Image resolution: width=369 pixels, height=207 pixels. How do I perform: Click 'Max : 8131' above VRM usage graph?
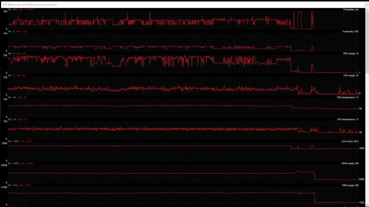25,185
